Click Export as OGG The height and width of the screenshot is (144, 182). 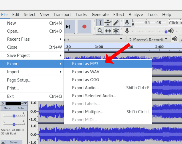(x=108, y=80)
